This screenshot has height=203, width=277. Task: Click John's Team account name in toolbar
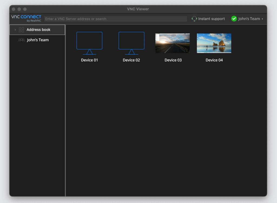point(249,19)
